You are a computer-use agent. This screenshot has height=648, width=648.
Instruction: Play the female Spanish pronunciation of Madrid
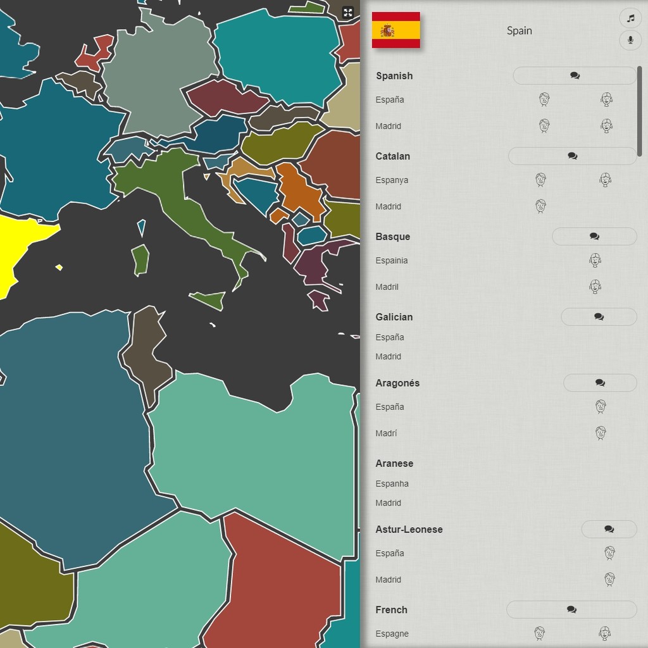(606, 126)
